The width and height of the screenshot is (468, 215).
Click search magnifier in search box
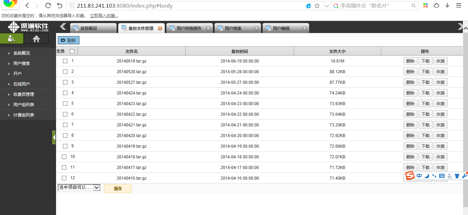tap(414, 5)
